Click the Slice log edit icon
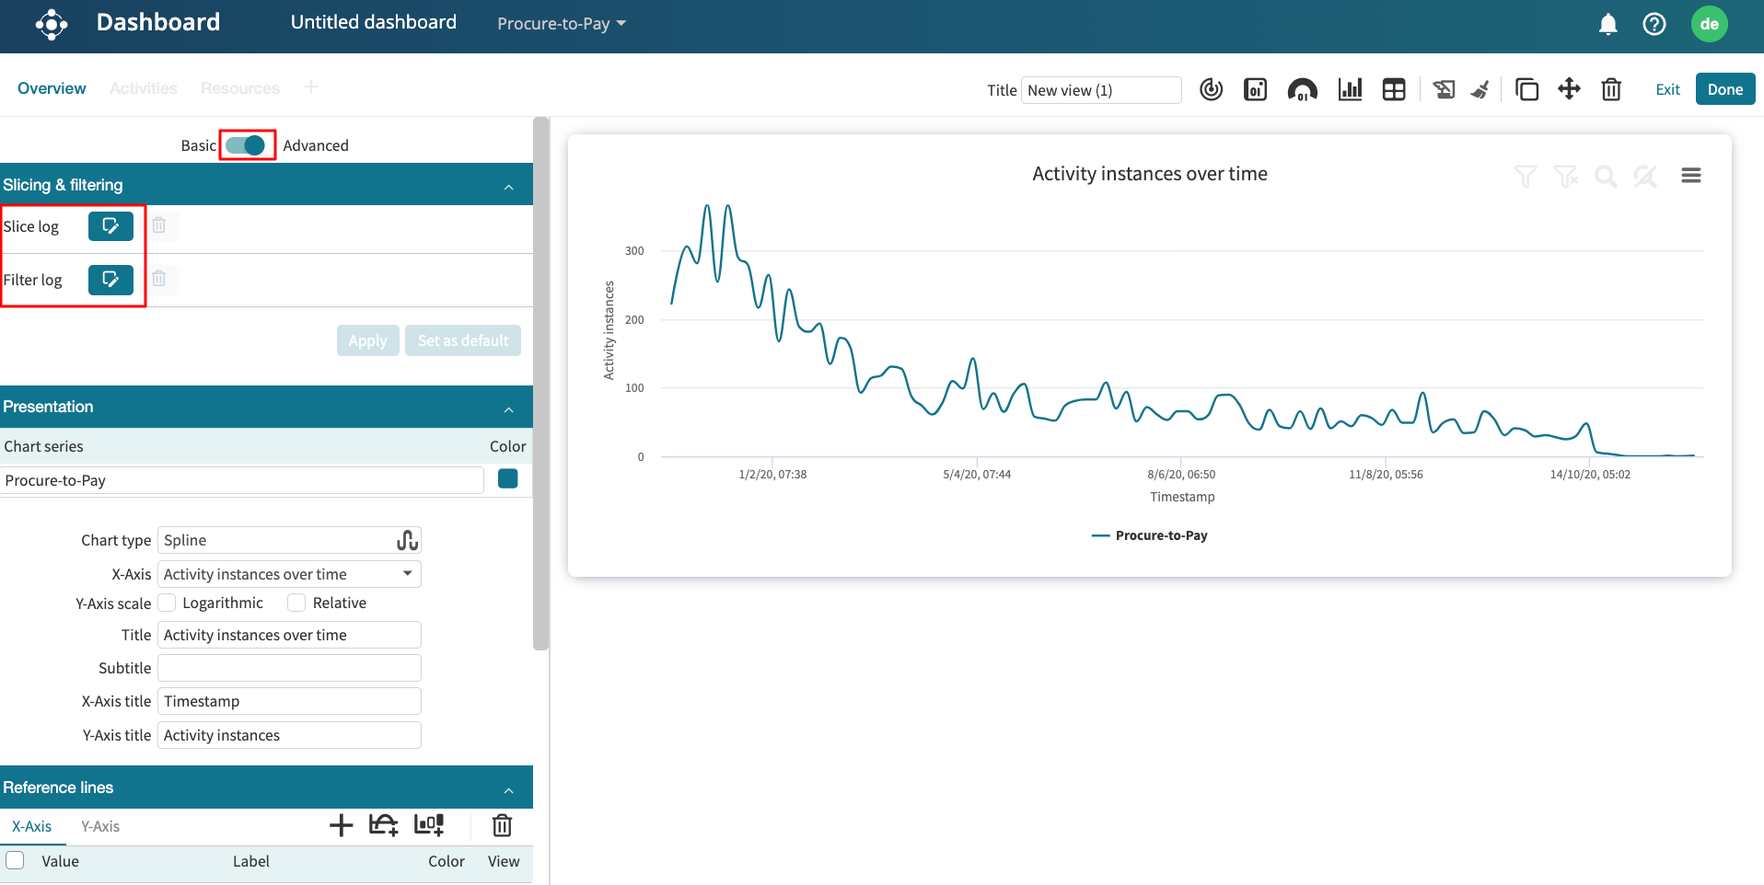The image size is (1764, 885). pyautogui.click(x=110, y=226)
